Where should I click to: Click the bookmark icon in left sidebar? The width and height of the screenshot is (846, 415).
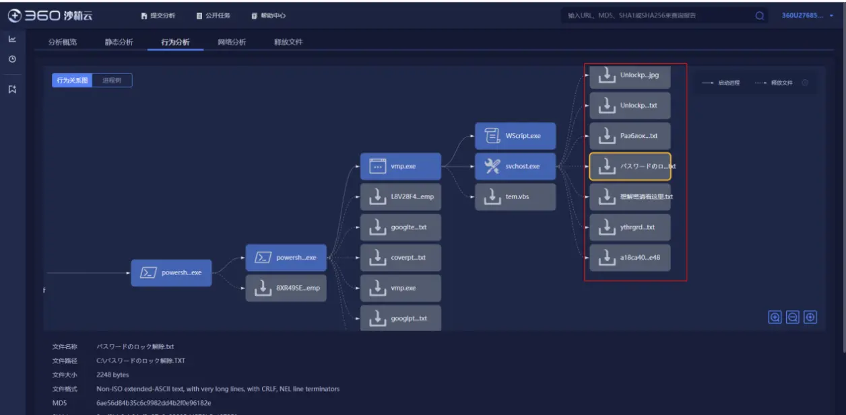point(12,89)
